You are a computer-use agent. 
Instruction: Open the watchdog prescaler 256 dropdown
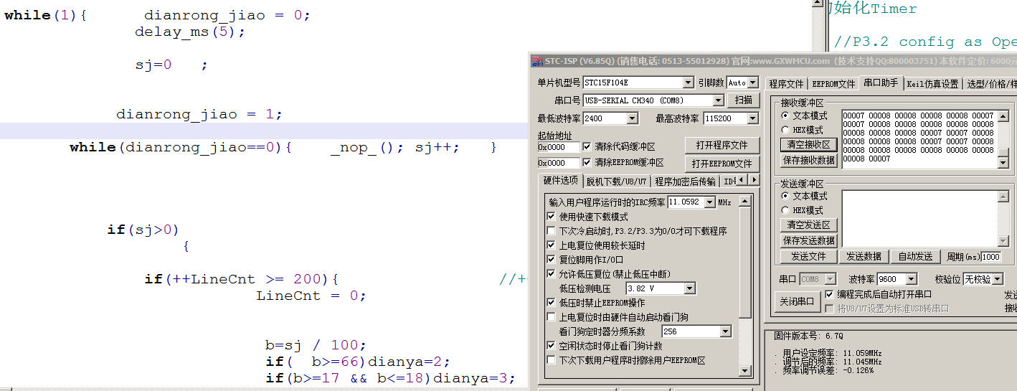pyautogui.click(x=725, y=331)
